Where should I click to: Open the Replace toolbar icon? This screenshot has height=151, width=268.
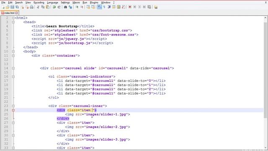(70, 7)
